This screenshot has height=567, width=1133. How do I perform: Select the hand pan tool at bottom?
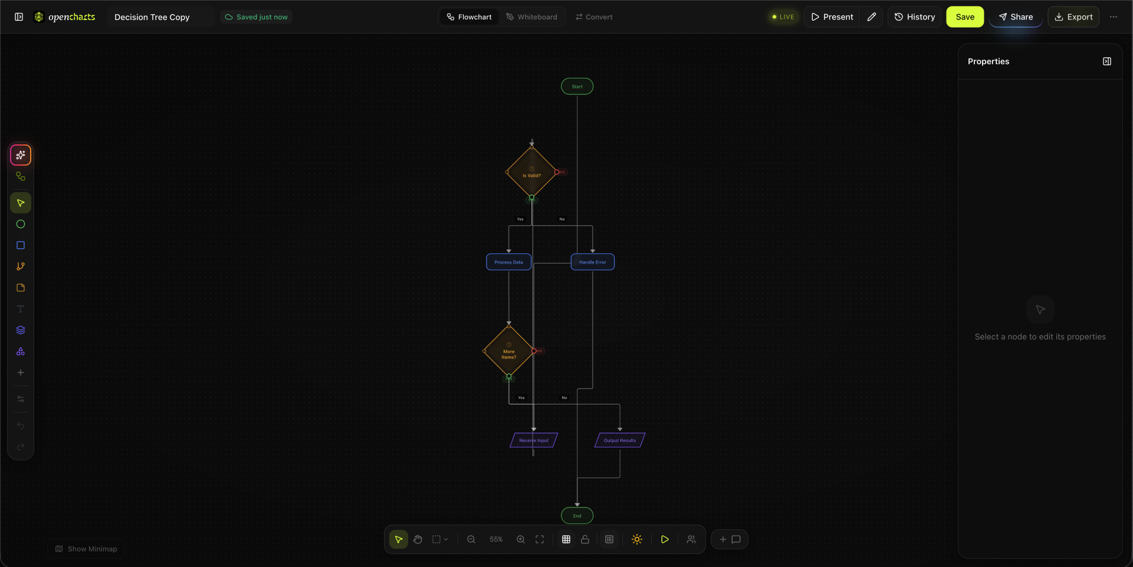[418, 539]
